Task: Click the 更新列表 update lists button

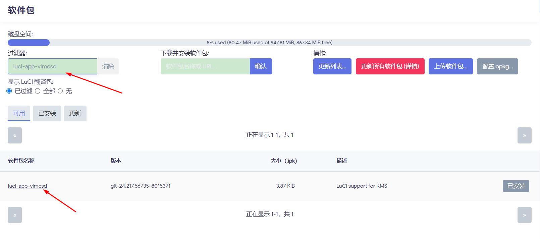Action: (332, 66)
